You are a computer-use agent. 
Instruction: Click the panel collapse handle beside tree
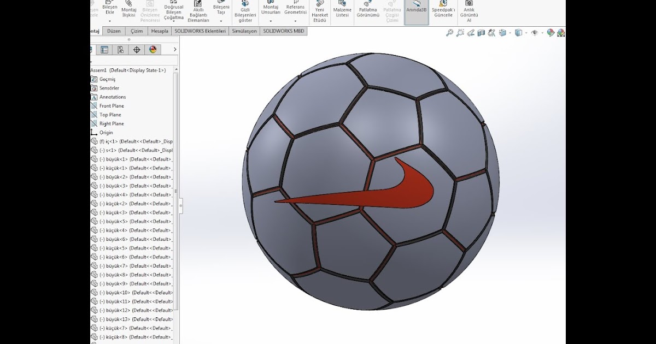(181, 205)
